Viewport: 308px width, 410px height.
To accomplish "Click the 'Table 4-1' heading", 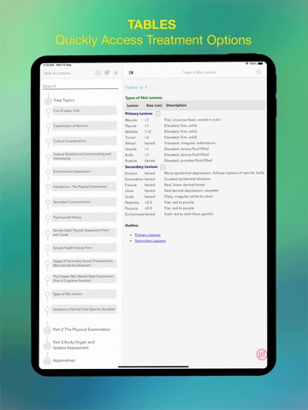I will coord(136,87).
